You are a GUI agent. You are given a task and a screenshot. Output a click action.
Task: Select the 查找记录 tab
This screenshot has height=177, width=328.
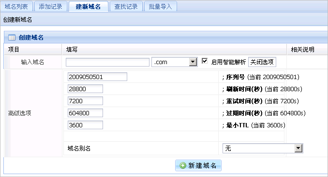click(x=126, y=6)
